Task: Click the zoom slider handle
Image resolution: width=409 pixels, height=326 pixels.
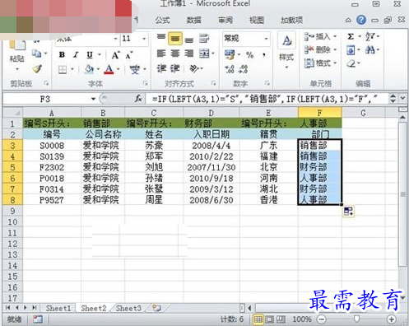Action: click(x=356, y=319)
